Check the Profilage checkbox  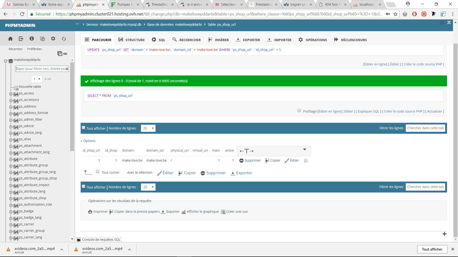(299, 111)
